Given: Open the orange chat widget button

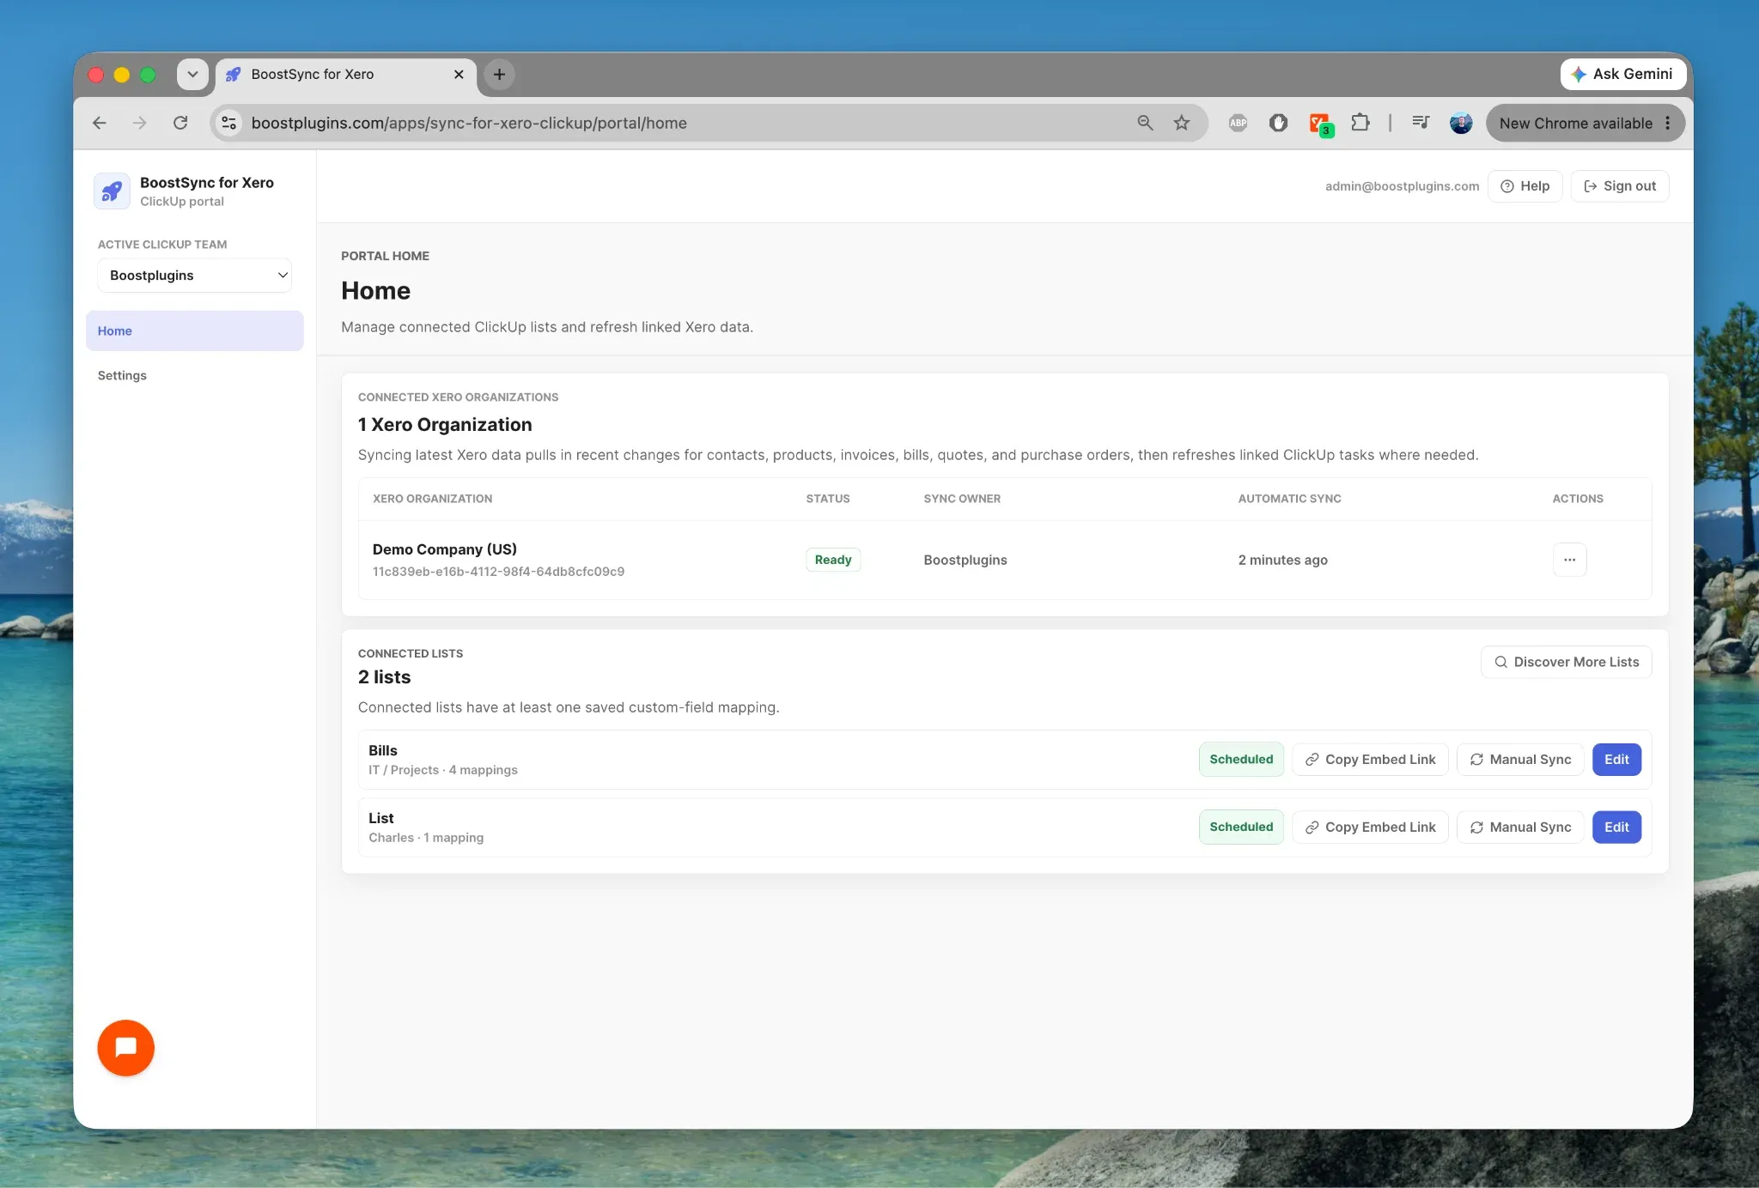Looking at the screenshot, I should point(125,1047).
